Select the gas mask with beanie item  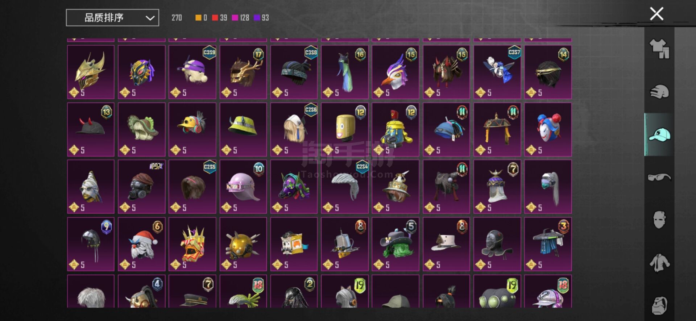[x=142, y=187]
